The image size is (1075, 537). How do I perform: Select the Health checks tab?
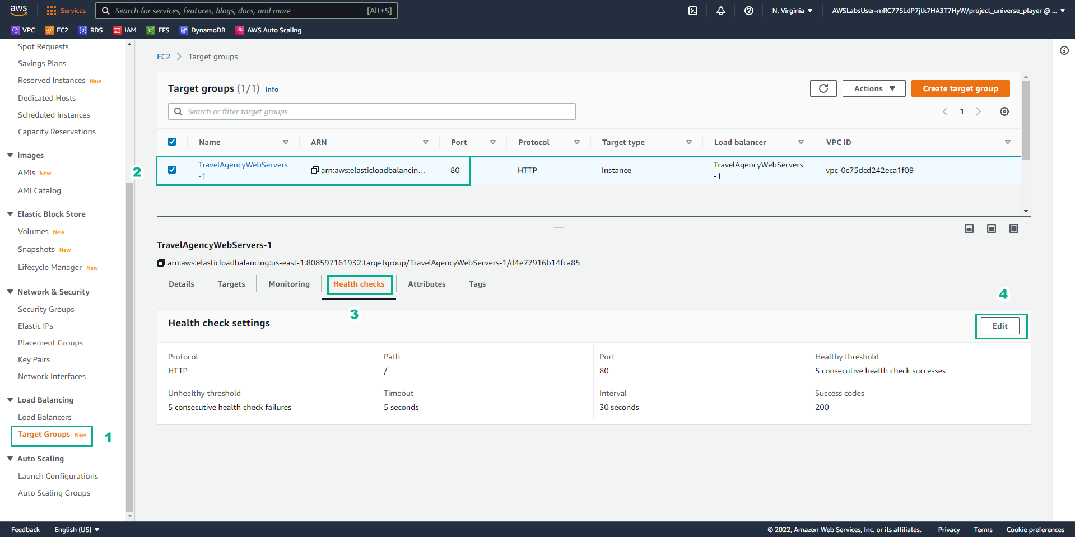pos(359,284)
